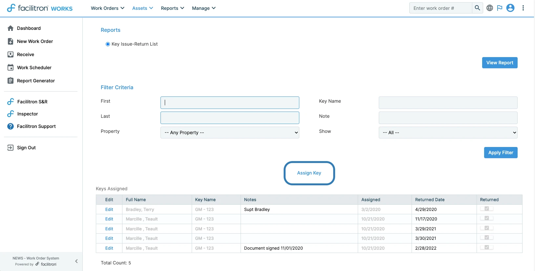
Task: Toggle Returned checkbox for Bradley, Terry row
Action: pyautogui.click(x=487, y=209)
